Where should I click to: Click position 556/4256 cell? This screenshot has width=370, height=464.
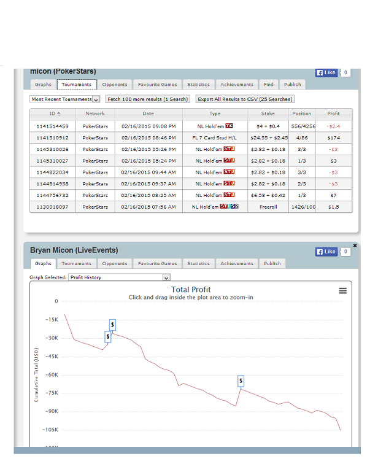coord(303,126)
